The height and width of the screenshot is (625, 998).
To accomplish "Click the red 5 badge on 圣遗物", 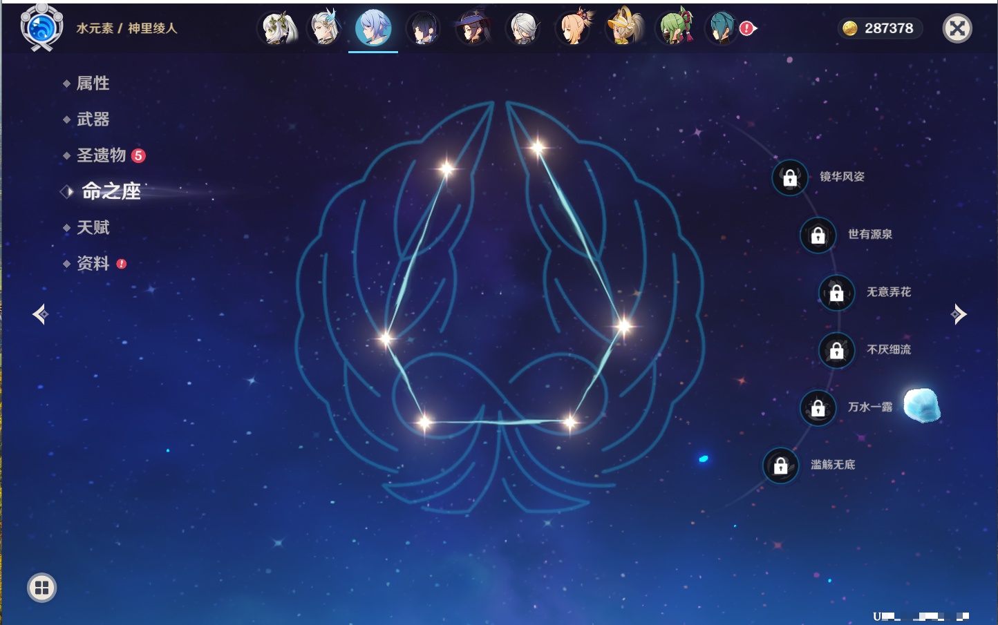I will point(138,155).
